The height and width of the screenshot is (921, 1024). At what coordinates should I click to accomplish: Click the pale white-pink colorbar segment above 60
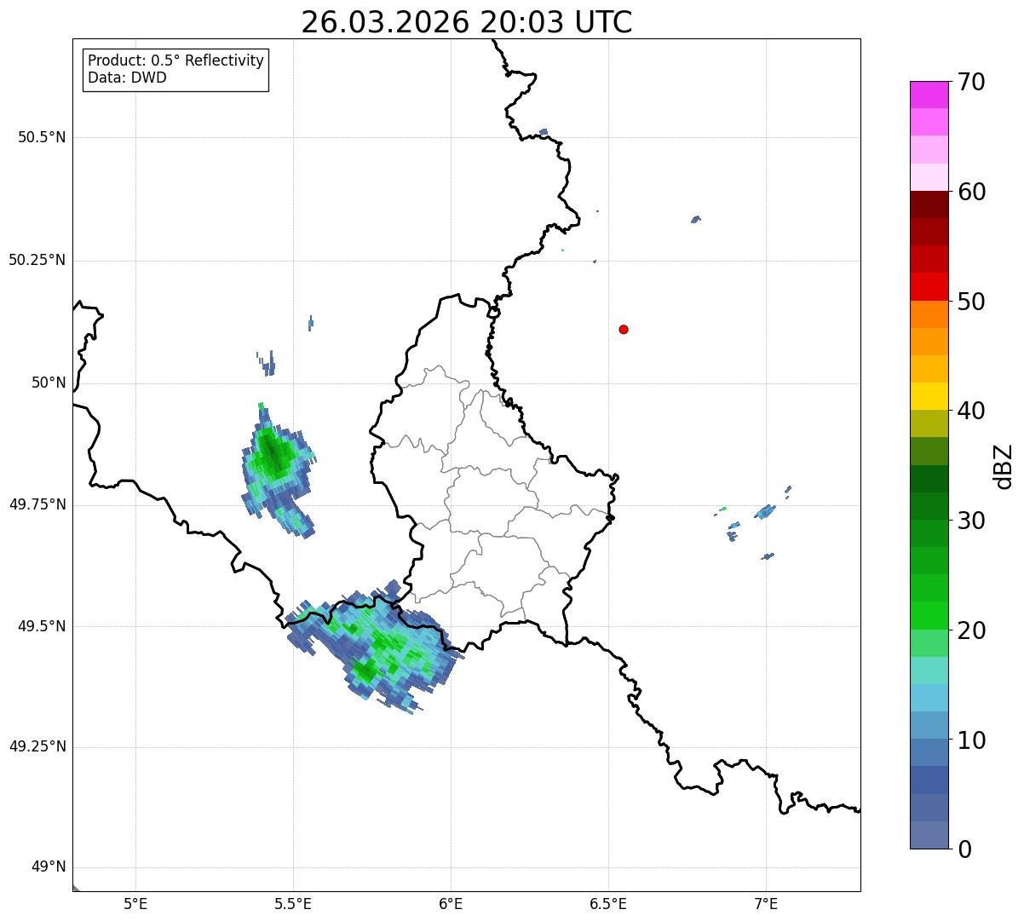tap(929, 177)
